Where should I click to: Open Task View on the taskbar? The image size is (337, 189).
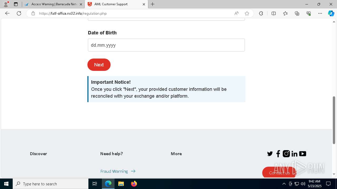[95, 184]
